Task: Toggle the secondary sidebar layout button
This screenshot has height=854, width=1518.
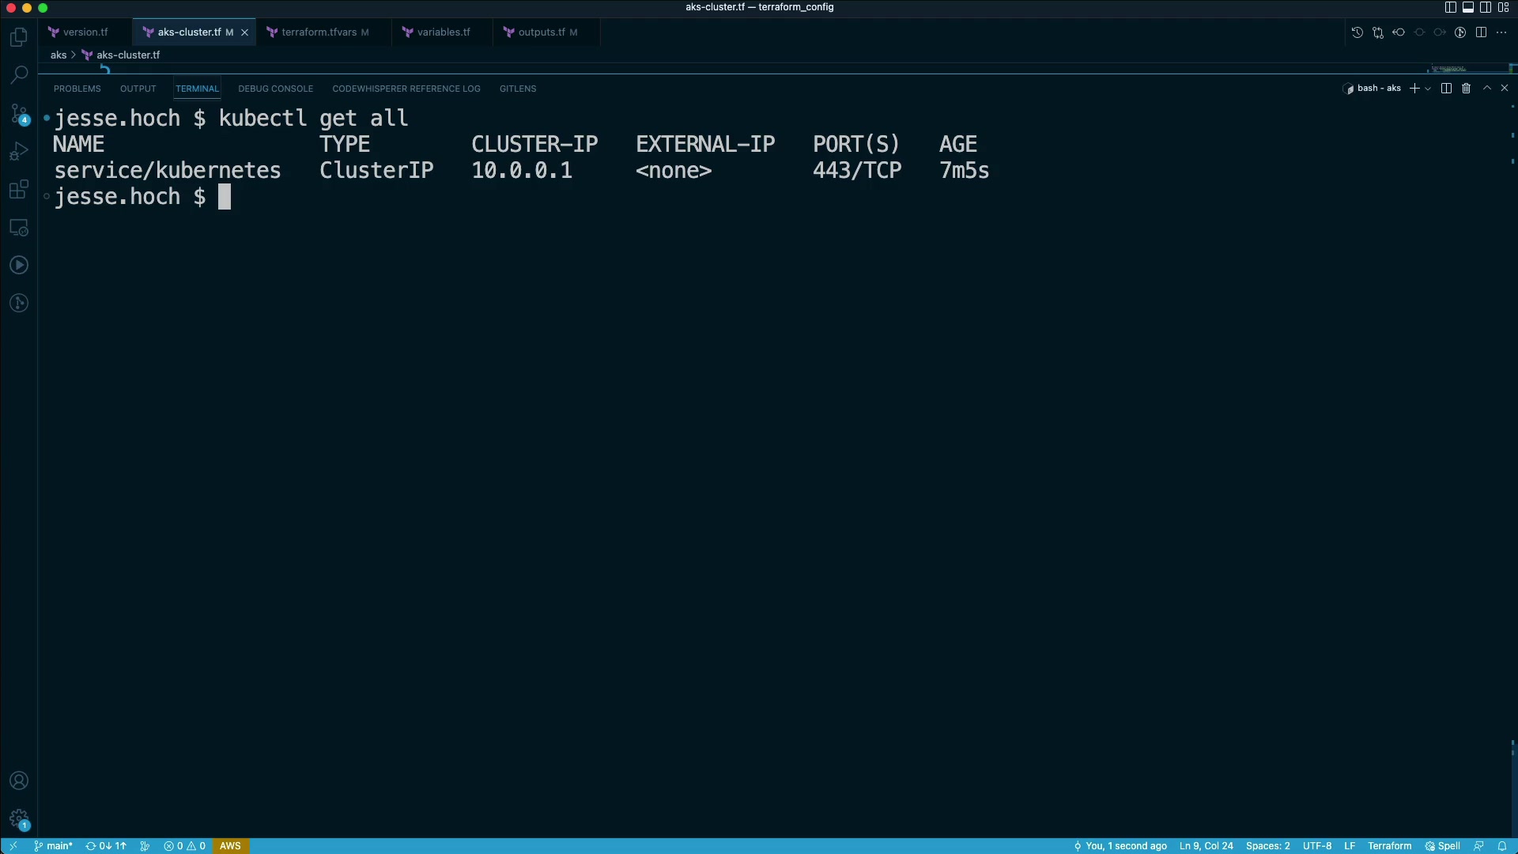Action: 1486,7
